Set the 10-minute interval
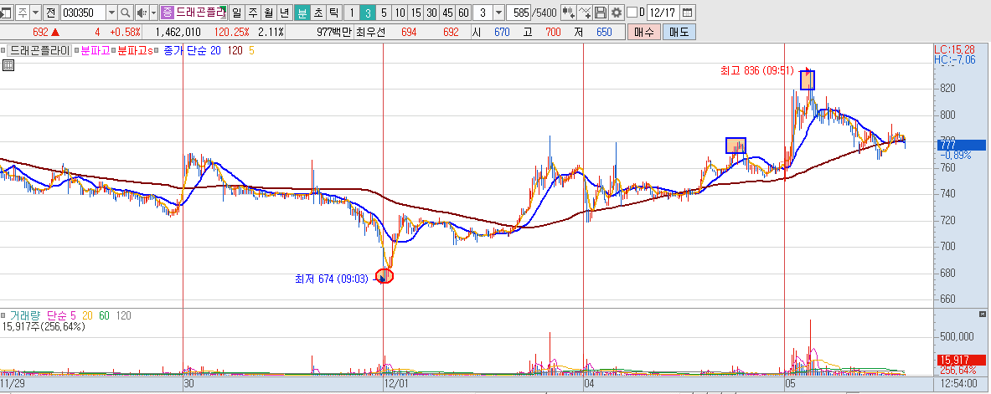 coord(400,12)
